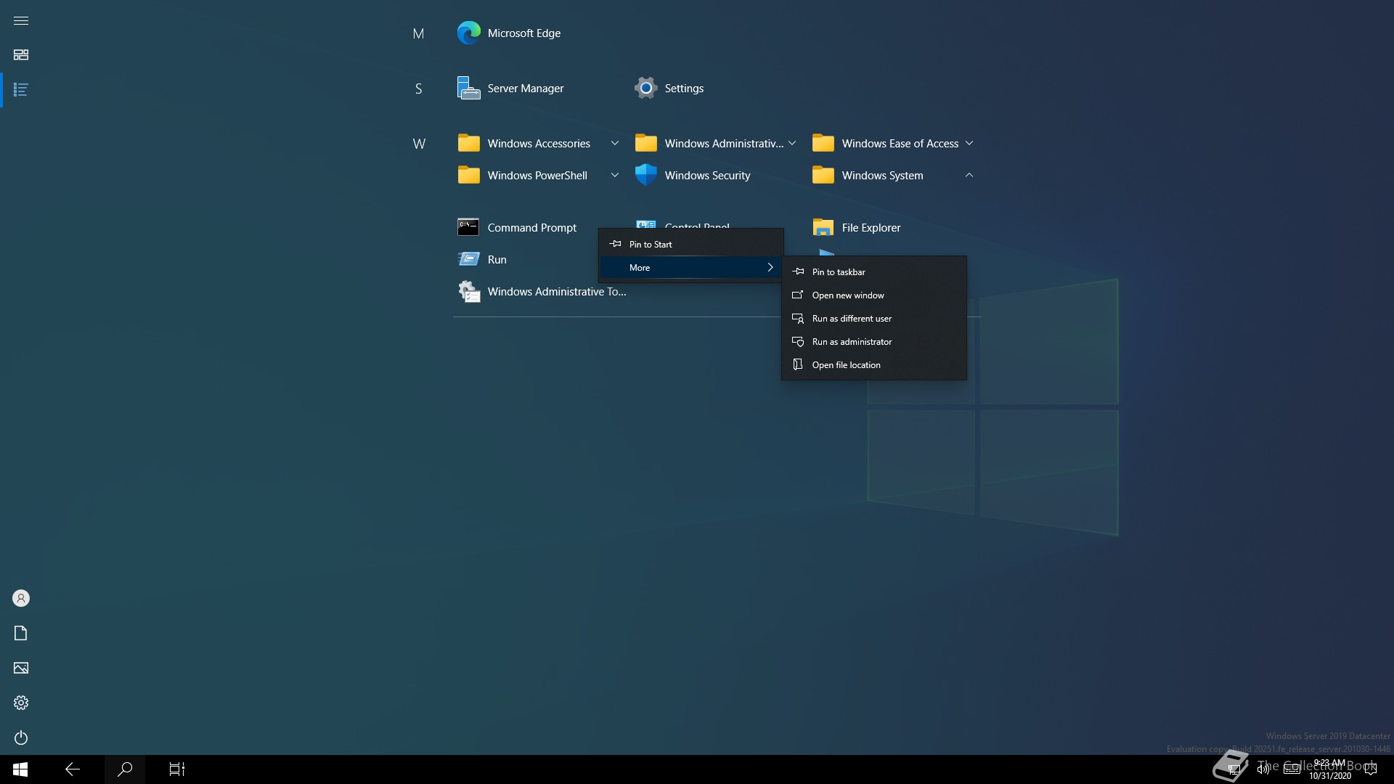Choose Pin to taskbar
The width and height of the screenshot is (1394, 784).
pos(873,272)
